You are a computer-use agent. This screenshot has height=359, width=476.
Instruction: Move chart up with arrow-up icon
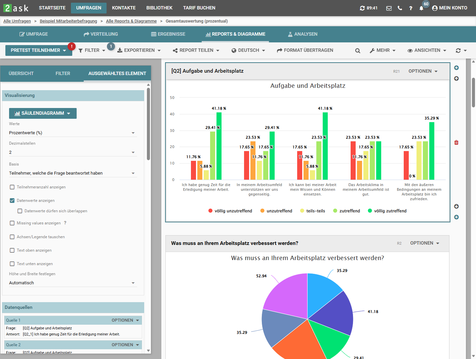(456, 78)
